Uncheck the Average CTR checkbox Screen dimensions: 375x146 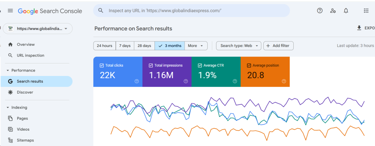pyautogui.click(x=200, y=65)
